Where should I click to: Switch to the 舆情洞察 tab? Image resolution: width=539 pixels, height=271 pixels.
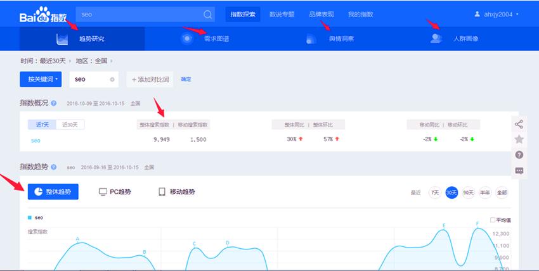pyautogui.click(x=332, y=39)
